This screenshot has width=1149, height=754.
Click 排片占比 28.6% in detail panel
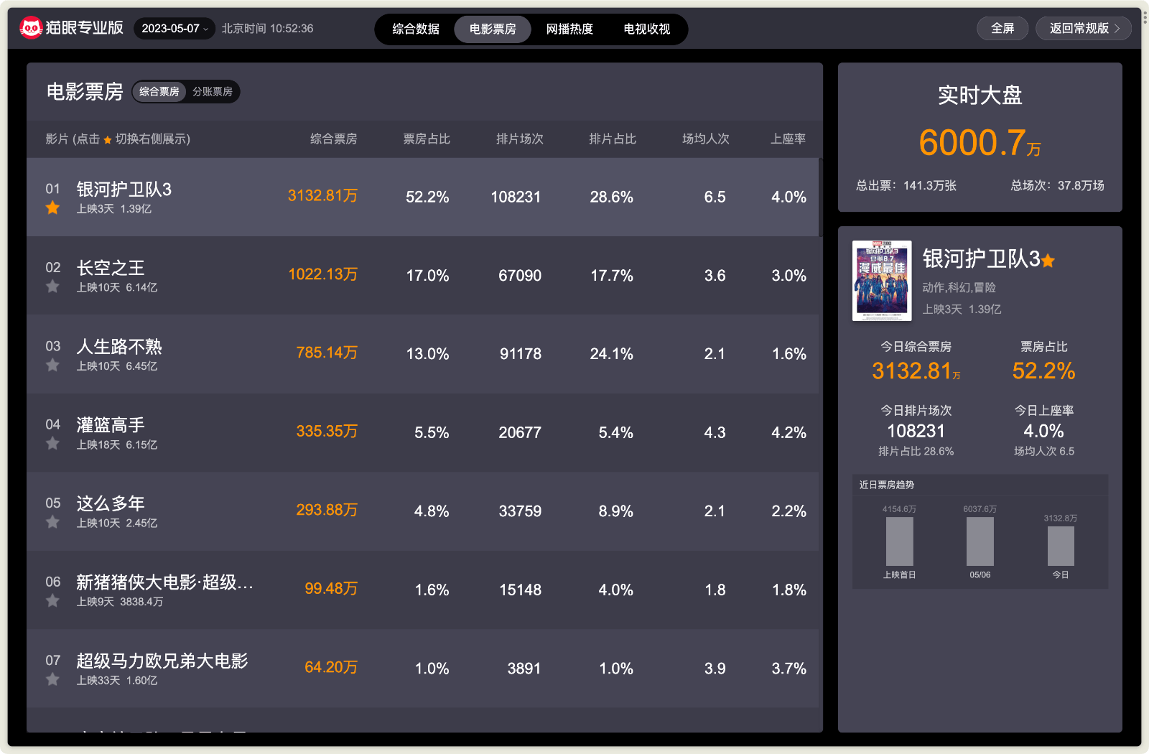click(x=916, y=451)
